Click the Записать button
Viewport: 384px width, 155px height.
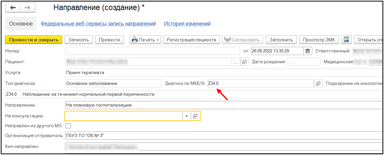pyautogui.click(x=79, y=40)
